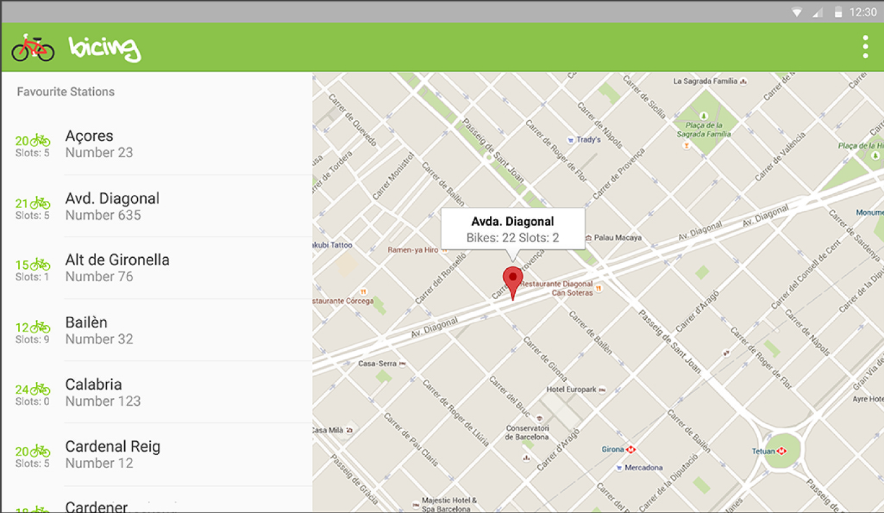Click the Carrer Monistrol street label
The image size is (884, 513).
pyautogui.click(x=392, y=176)
